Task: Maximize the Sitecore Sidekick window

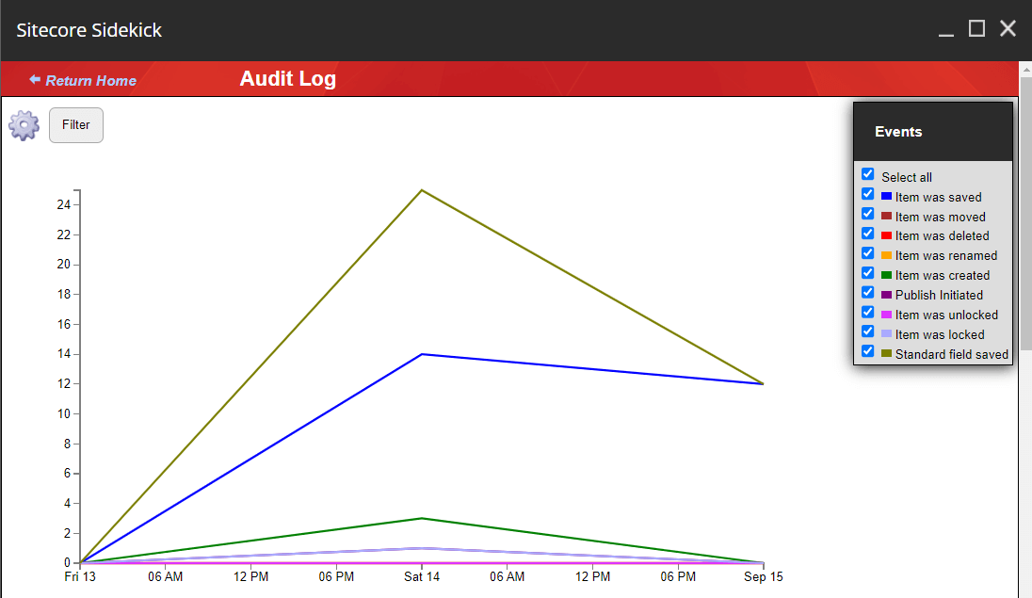Action: [976, 29]
